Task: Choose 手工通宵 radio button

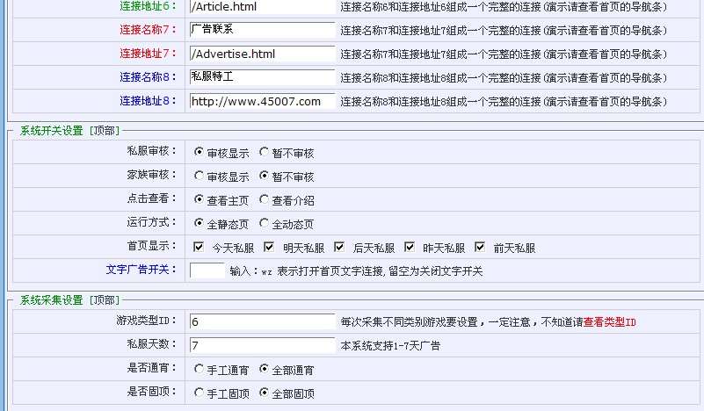Action: click(200, 370)
